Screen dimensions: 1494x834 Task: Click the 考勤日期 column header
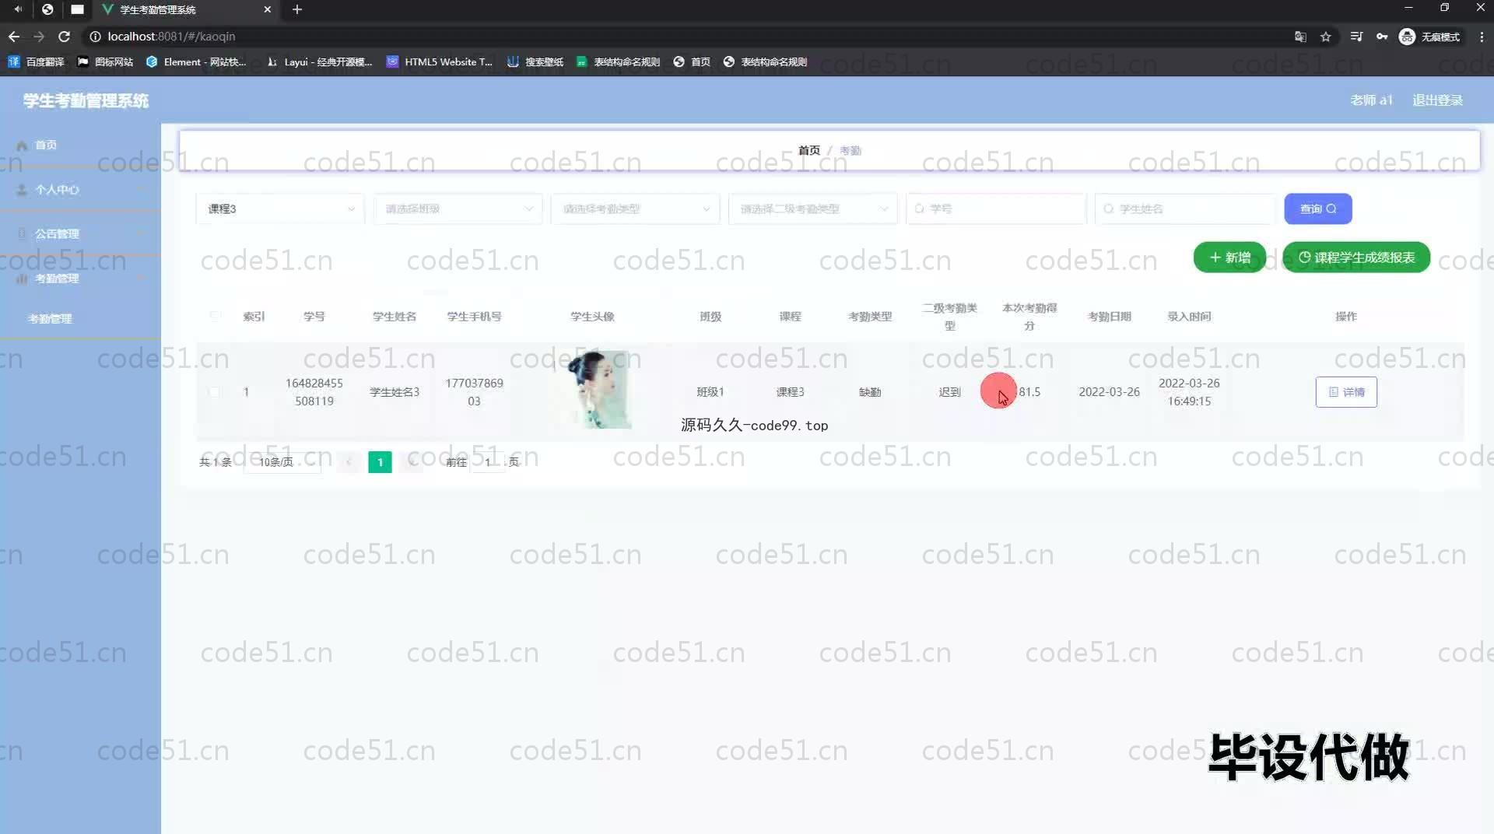point(1110,317)
